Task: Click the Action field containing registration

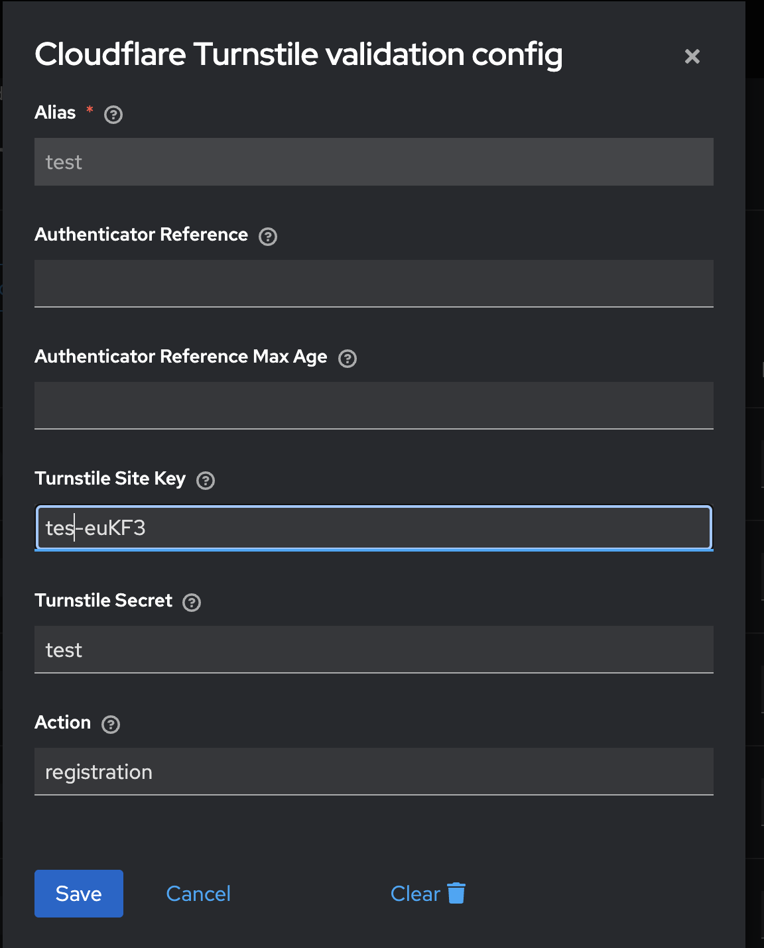Action: tap(374, 772)
